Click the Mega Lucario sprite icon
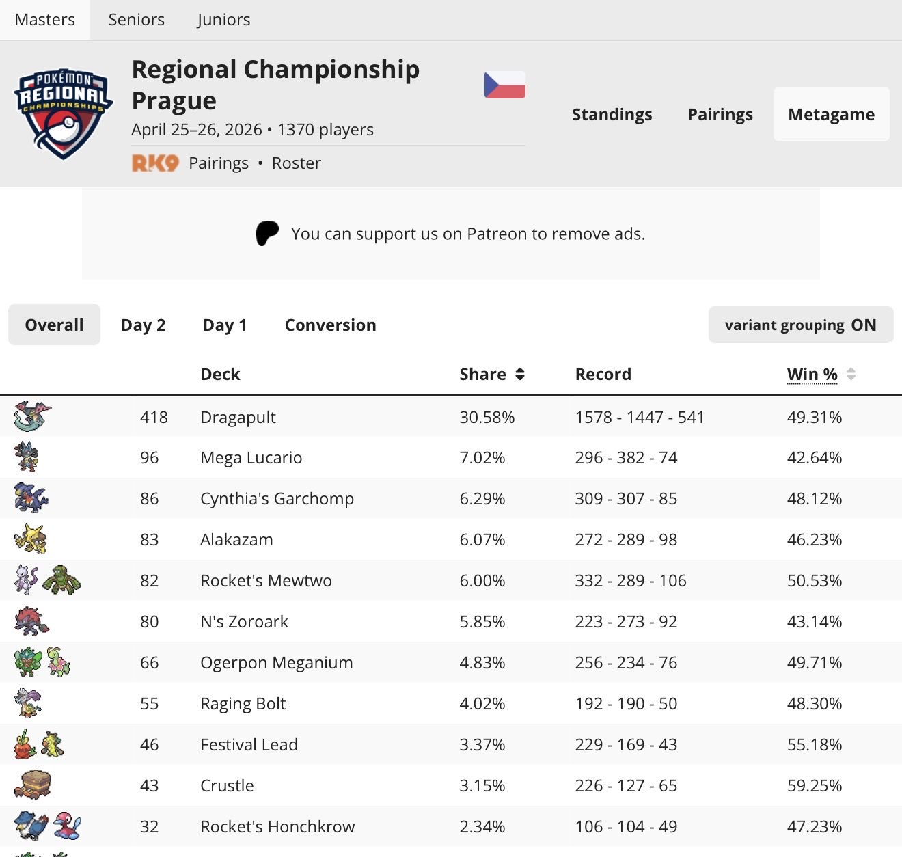This screenshot has width=902, height=857. pos(27,457)
